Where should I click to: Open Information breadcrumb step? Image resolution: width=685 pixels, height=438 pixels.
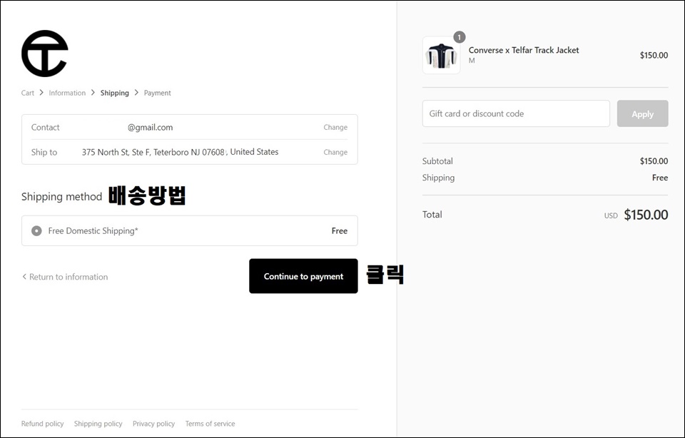[67, 93]
